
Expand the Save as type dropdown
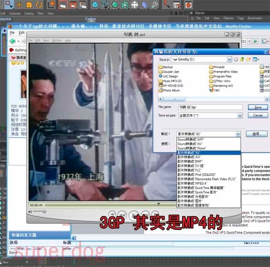[240, 115]
